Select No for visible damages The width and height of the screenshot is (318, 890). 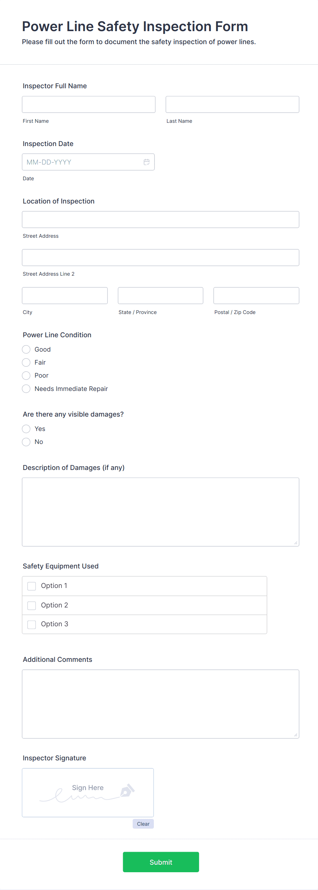point(26,442)
